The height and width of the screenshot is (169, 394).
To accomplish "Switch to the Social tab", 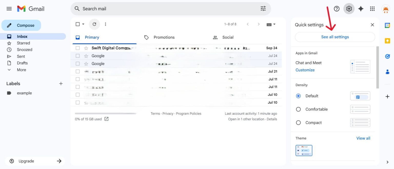I will pyautogui.click(x=228, y=37).
